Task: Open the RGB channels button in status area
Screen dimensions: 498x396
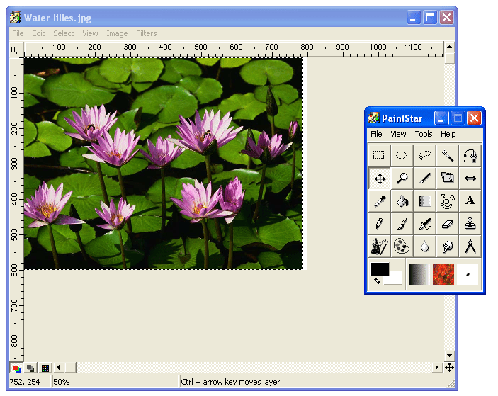Action: (16, 368)
